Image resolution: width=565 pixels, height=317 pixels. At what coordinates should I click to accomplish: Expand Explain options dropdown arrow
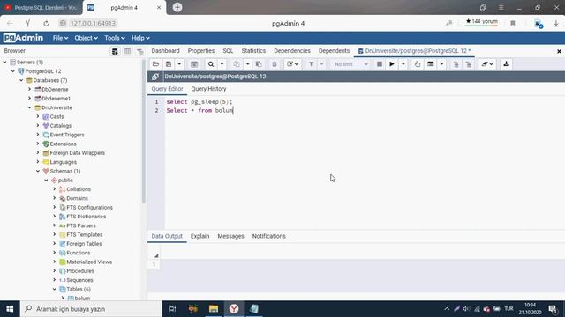(441, 64)
